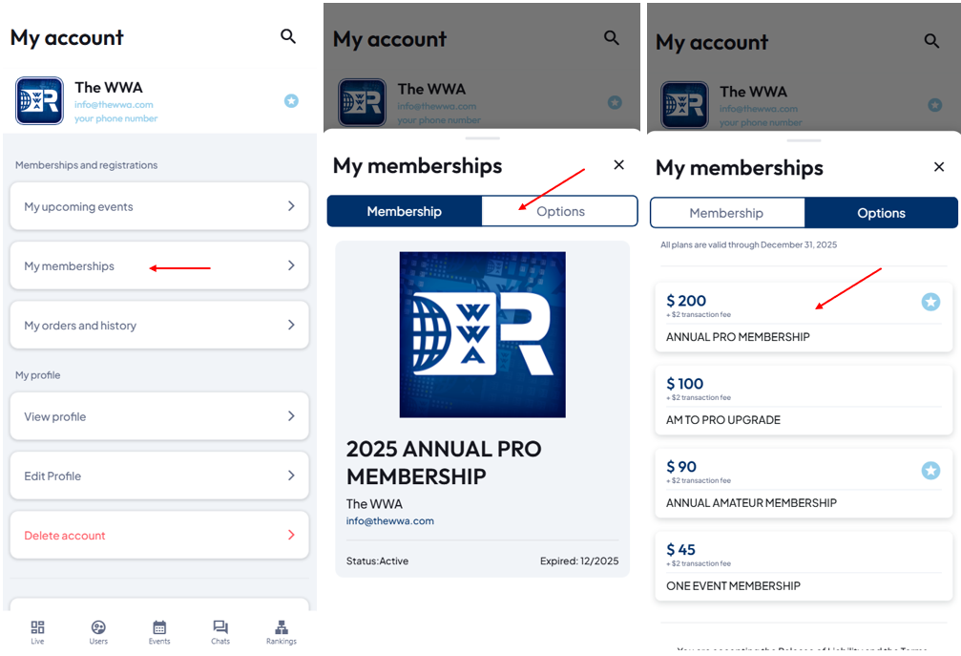961x656 pixels.
Task: Switch to the unselected white Membership tab
Action: (726, 213)
